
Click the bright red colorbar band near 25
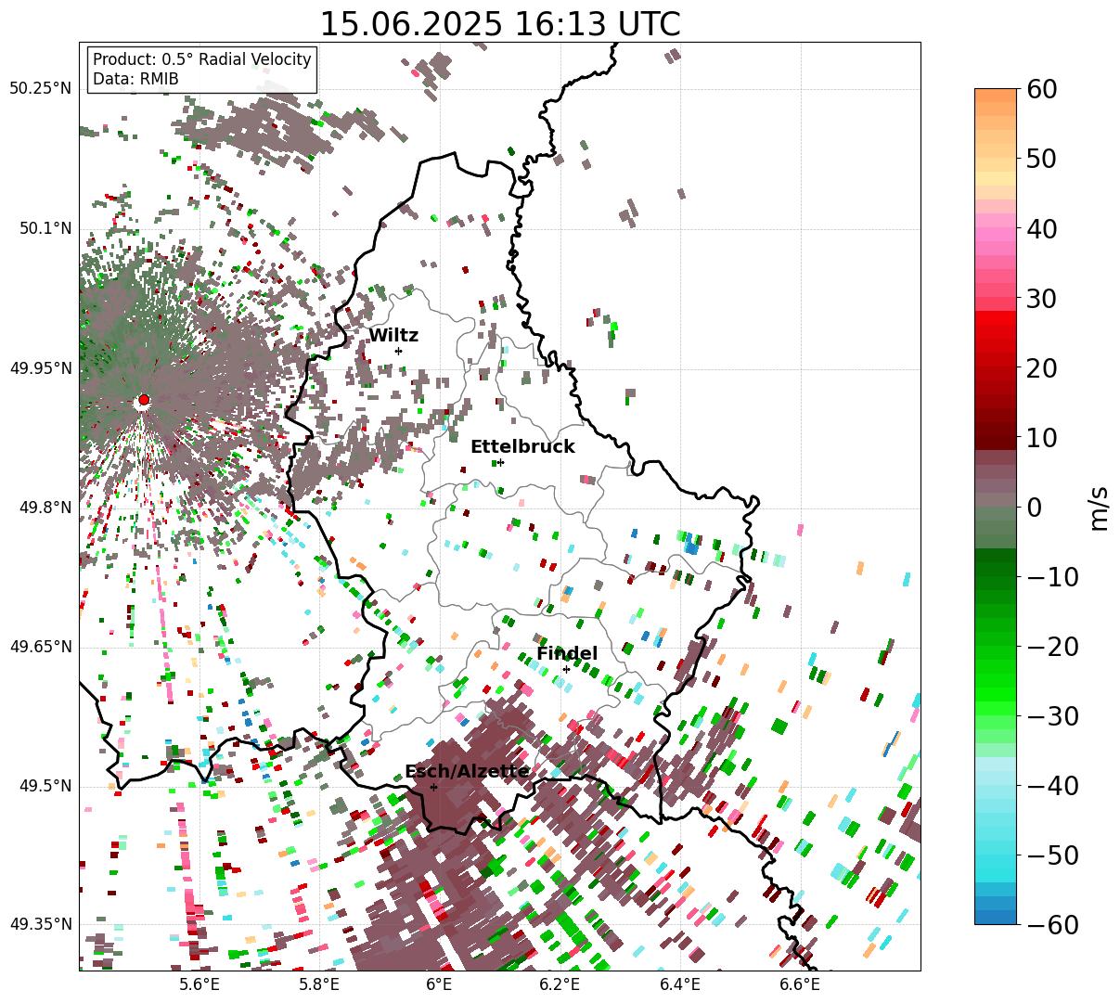tap(996, 318)
